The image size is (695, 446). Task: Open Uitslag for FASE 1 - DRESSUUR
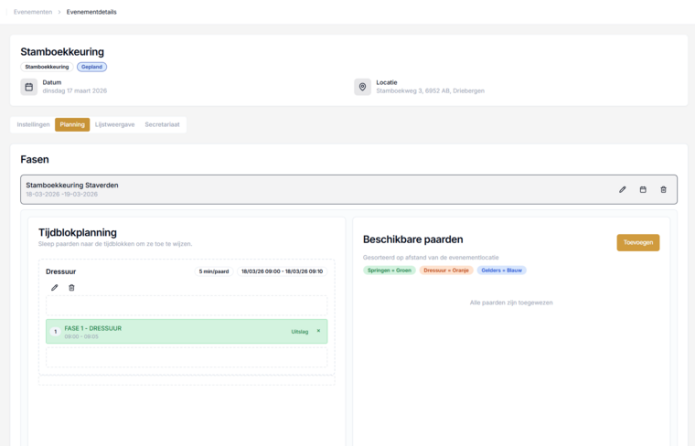coord(300,332)
